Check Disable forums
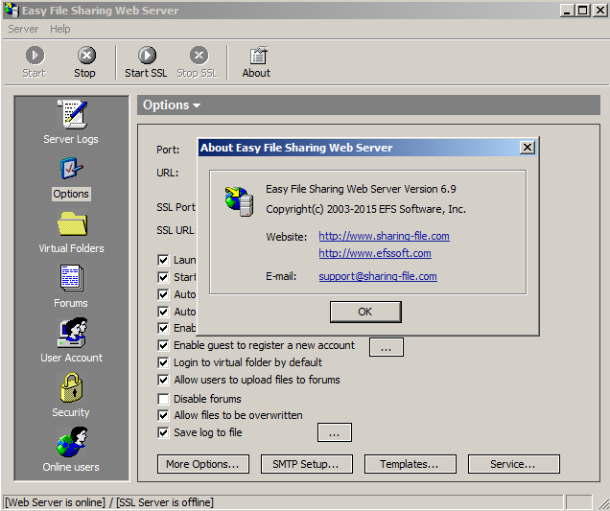This screenshot has width=610, height=511. click(163, 399)
